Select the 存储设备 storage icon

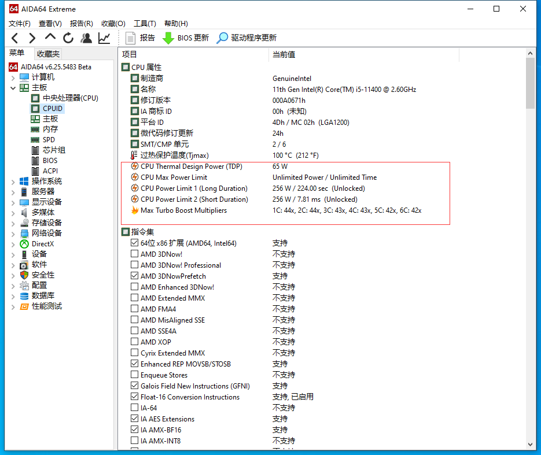24,223
